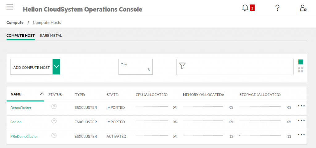
Task: Sort by the Type column header
Action: point(80,94)
